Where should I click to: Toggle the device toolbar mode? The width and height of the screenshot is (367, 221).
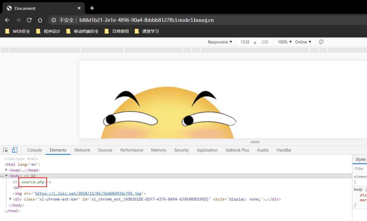pyautogui.click(x=15, y=150)
